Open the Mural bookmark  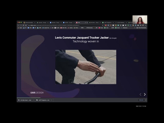[101, 28]
